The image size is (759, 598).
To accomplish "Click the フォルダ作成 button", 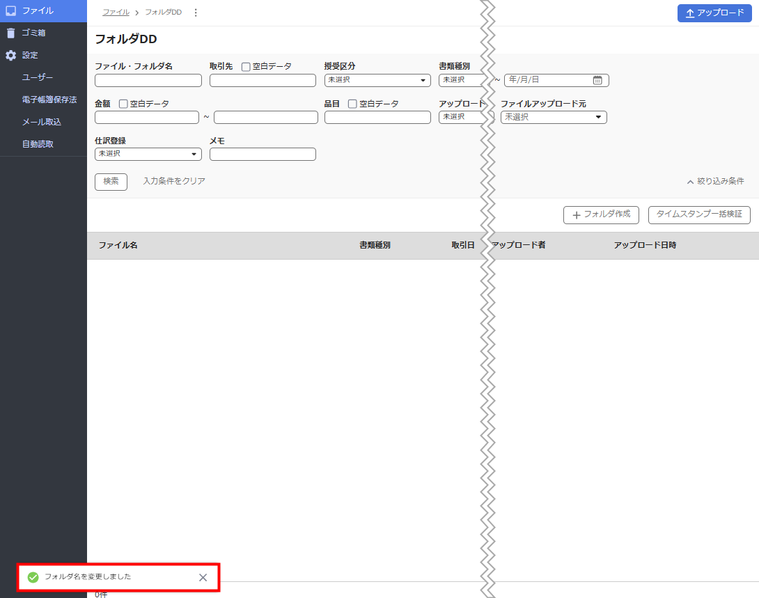I will pyautogui.click(x=601, y=215).
